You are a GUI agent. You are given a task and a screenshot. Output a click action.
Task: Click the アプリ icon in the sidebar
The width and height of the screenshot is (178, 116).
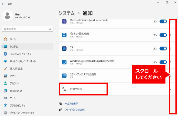5,76
